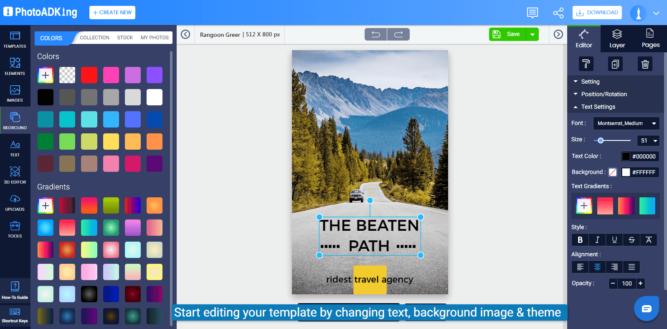Viewport: 667px width, 329px height.
Task: Toggle italic text style
Action: (x=597, y=240)
